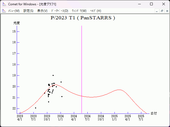Image resolution: width=170 pixels, height=127 pixels.
Task: Close the Comet for Windows application
Action: 163,4
